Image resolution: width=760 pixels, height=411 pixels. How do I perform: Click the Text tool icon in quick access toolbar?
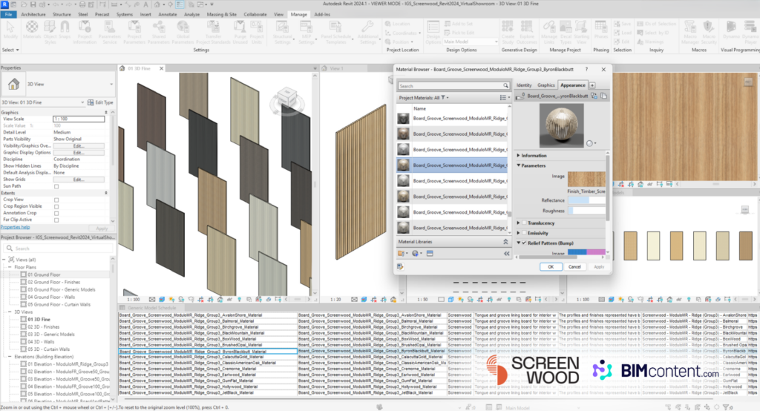coord(145,4)
